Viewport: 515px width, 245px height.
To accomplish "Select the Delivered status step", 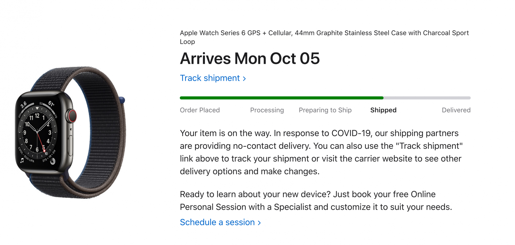I will [456, 110].
